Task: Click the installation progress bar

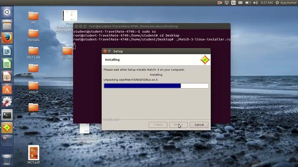Action: tap(156, 86)
